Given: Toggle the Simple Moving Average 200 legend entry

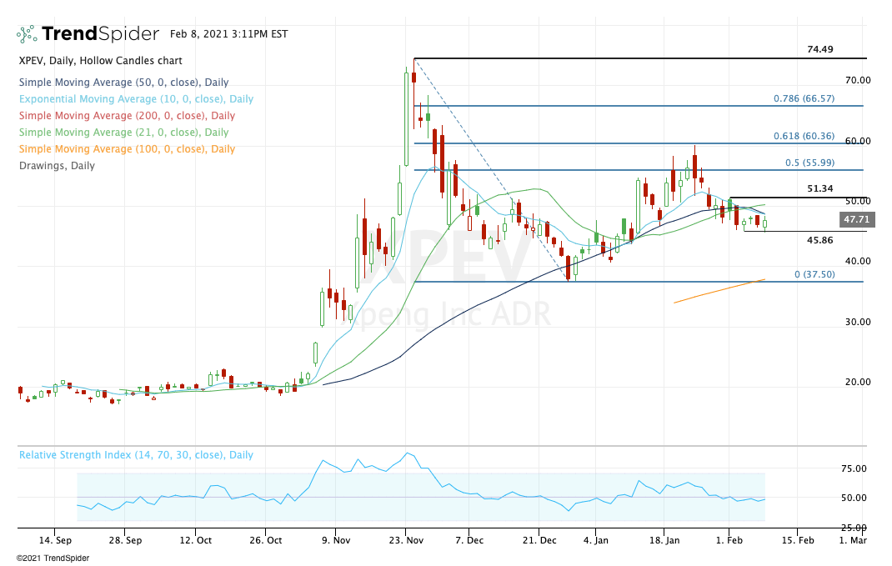Looking at the screenshot, I should (127, 116).
